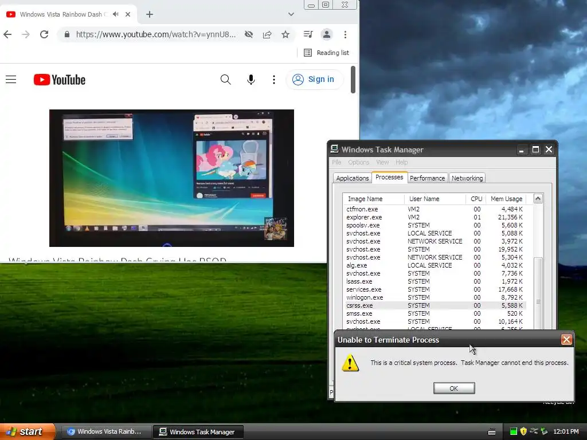Image resolution: width=587 pixels, height=440 pixels.
Task: Open a new browser tab
Action: pyautogui.click(x=150, y=14)
